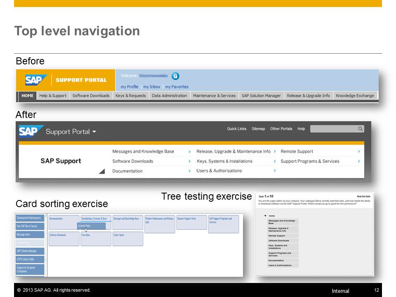Select Keys, Systems and Installations tree item
This screenshot has width=396, height=297.
tap(283, 247)
